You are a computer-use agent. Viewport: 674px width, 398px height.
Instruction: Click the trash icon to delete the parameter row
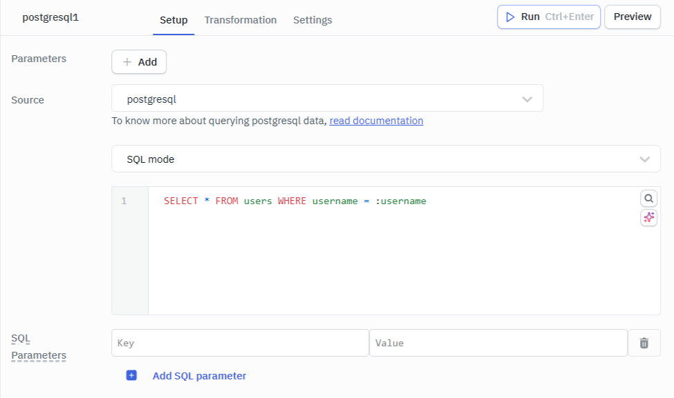(x=644, y=342)
